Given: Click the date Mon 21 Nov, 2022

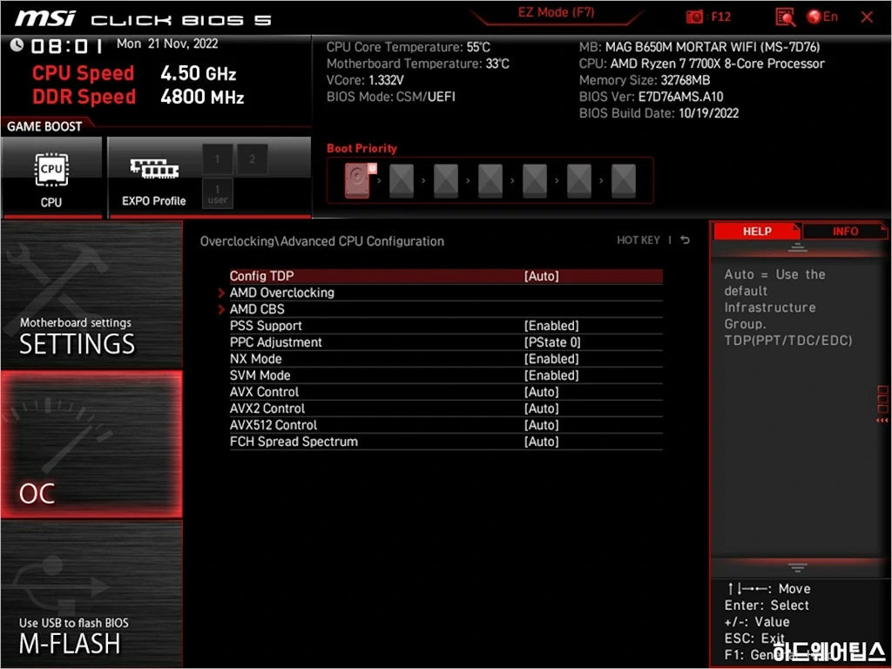Looking at the screenshot, I should [167, 44].
